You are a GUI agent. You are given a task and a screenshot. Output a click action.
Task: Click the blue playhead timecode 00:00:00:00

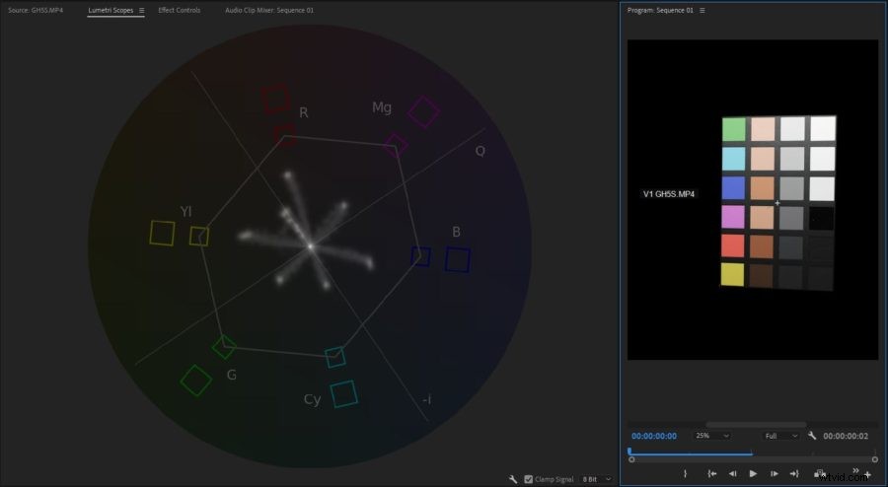coord(654,435)
